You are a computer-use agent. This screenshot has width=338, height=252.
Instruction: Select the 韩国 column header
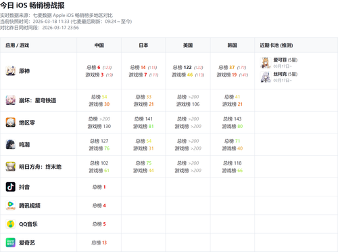(232, 45)
